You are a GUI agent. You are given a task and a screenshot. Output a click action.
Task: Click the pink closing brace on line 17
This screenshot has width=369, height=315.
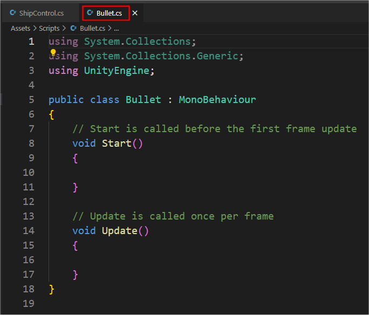click(76, 275)
